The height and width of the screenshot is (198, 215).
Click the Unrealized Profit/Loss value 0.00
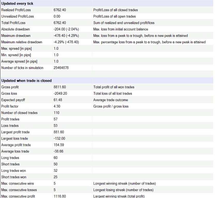pos(57,17)
